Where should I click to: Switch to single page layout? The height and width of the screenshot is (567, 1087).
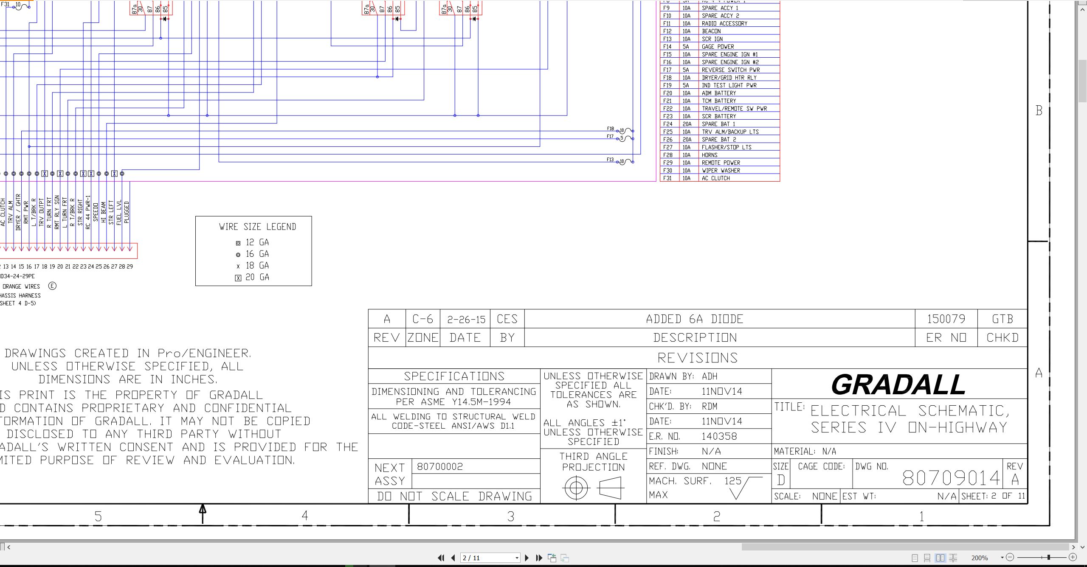click(915, 558)
